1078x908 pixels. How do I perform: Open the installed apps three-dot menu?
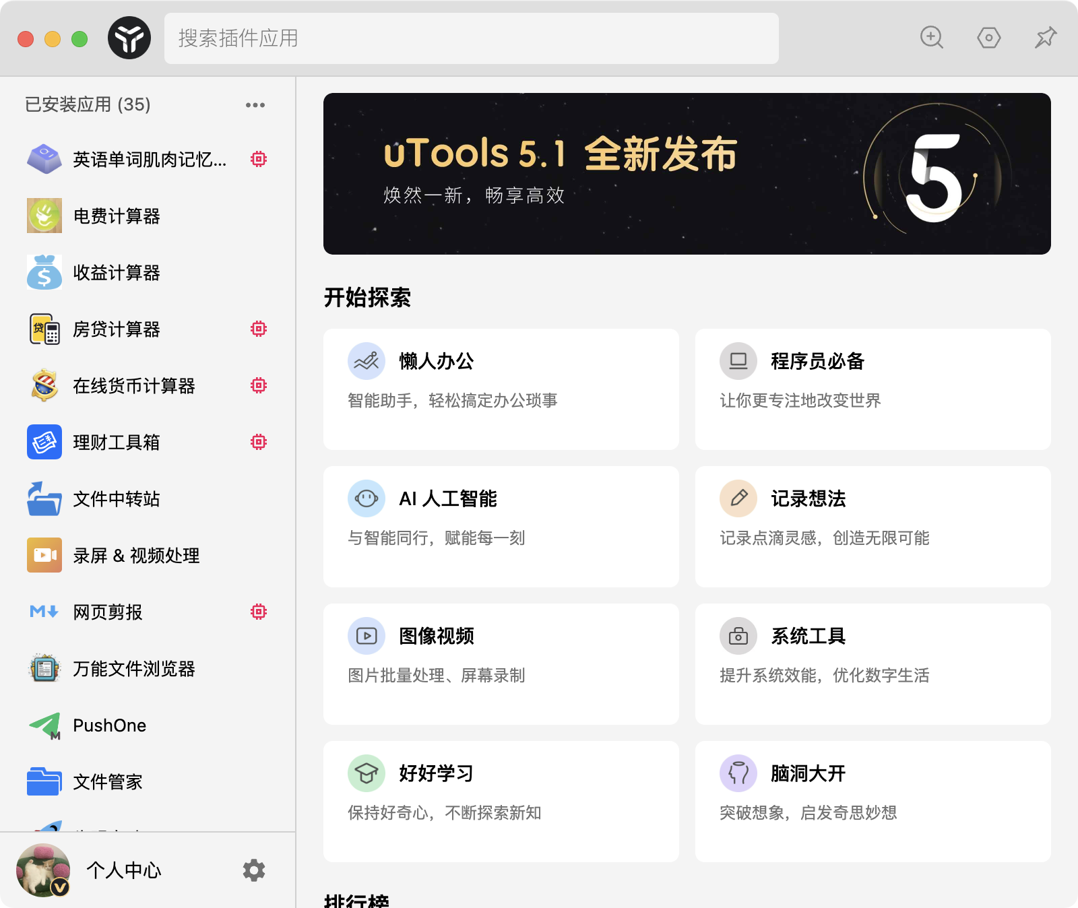255,105
